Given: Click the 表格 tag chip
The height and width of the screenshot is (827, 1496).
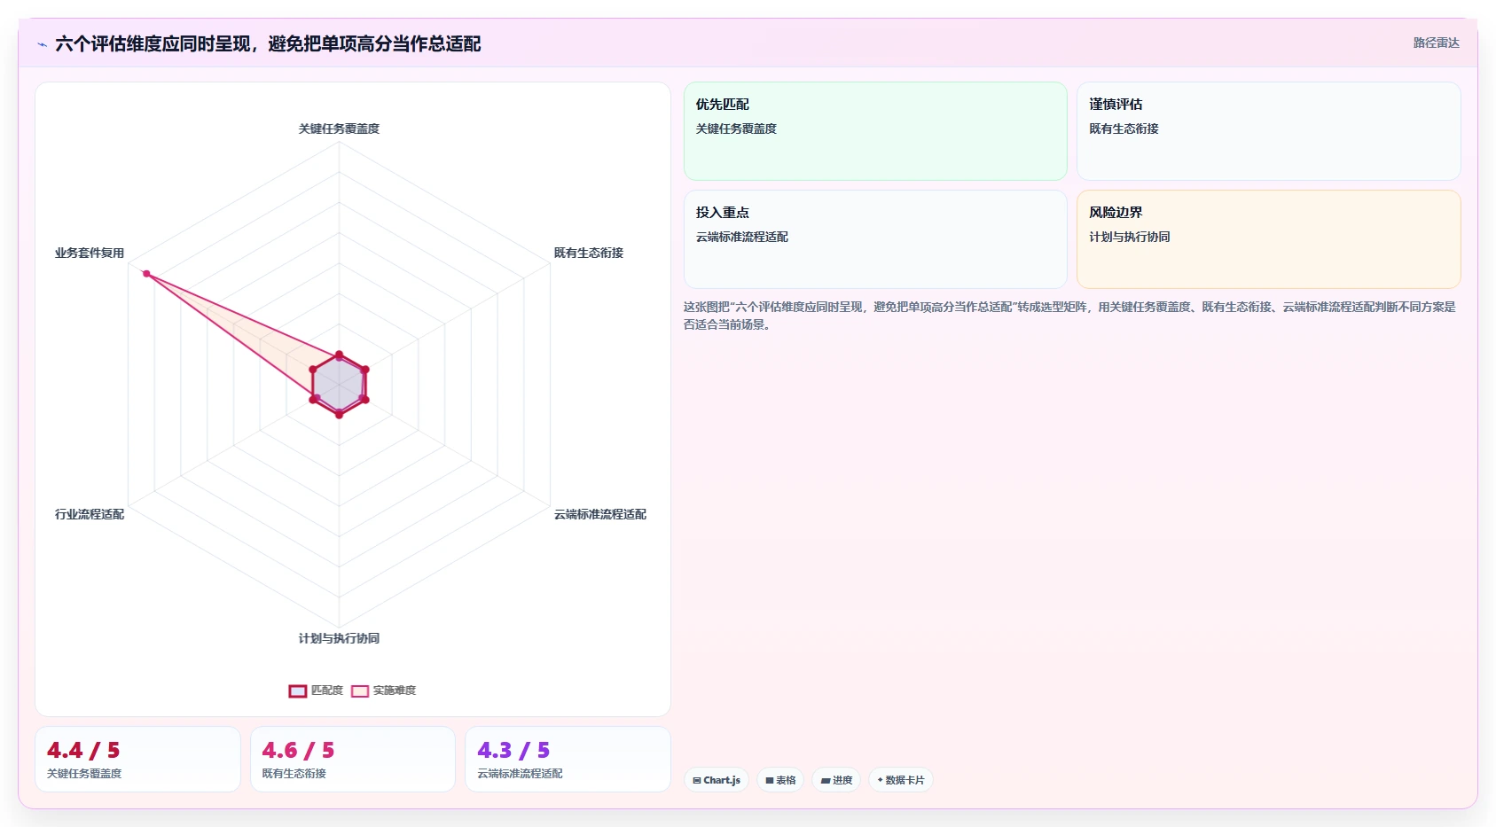Looking at the screenshot, I should click(780, 780).
